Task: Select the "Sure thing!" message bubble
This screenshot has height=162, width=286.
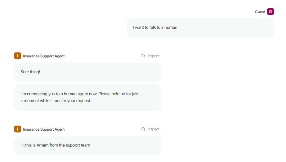Action: [87, 72]
